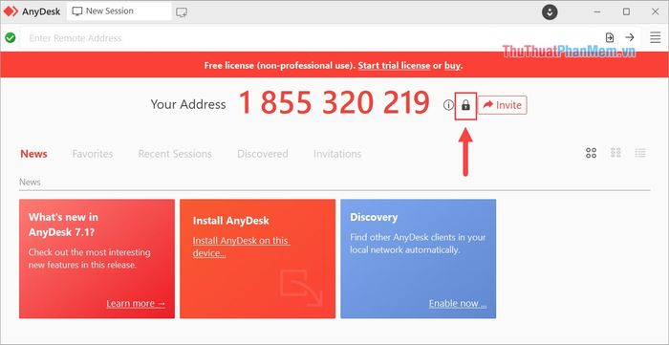The height and width of the screenshot is (345, 669).
Task: Click the file transfer icon in address bar
Action: (610, 37)
